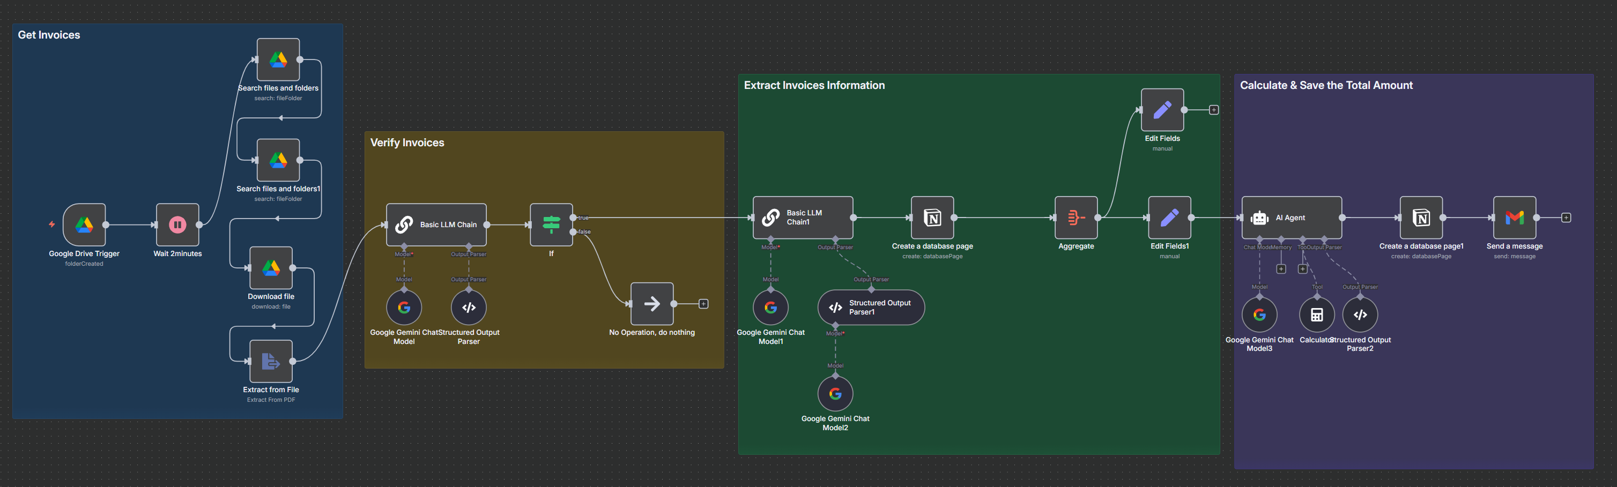Add node after No Operation output
The width and height of the screenshot is (1617, 487).
(x=703, y=304)
